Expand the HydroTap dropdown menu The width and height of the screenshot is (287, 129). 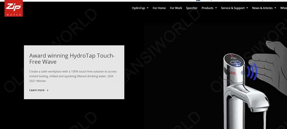[x=140, y=8]
